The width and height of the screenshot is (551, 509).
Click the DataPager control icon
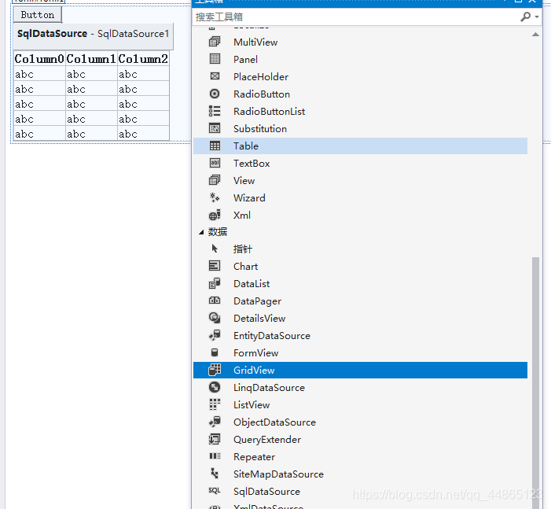215,301
